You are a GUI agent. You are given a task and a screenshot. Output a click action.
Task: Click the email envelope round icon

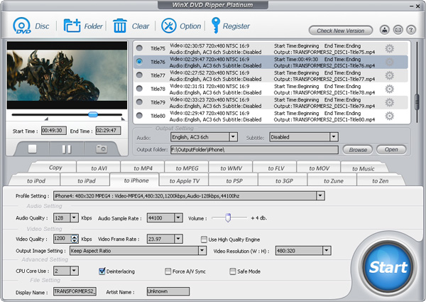tap(398, 30)
